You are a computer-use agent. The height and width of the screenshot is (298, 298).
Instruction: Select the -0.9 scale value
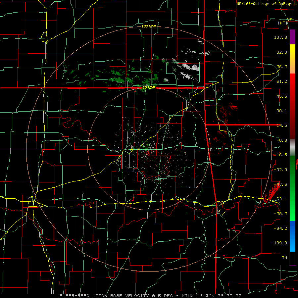[x=282, y=140]
